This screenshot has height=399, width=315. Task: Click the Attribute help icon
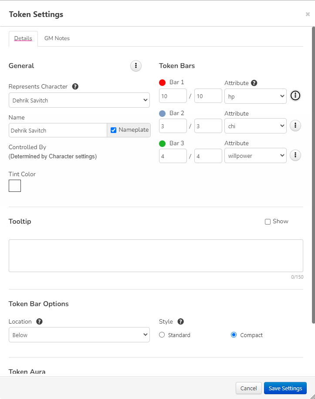254,83
